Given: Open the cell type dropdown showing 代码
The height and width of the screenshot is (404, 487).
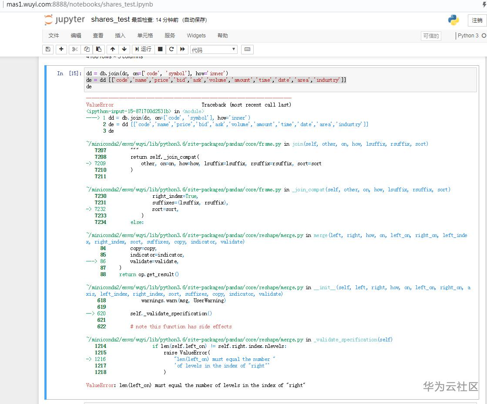Looking at the screenshot, I should click(x=214, y=50).
